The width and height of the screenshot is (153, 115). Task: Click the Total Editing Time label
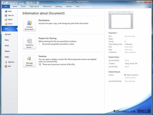coord(115,44)
